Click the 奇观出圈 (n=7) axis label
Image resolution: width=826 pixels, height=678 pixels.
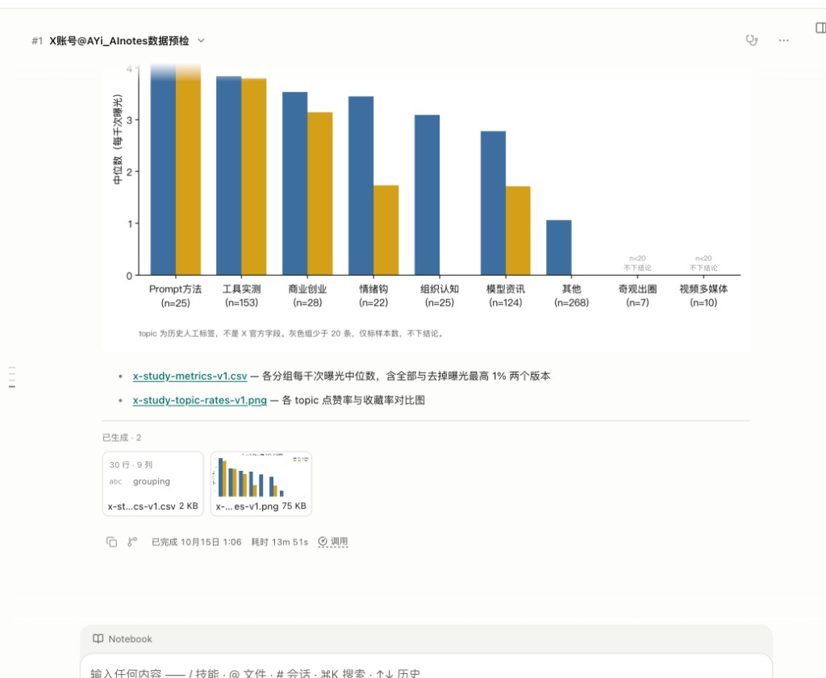tap(637, 296)
